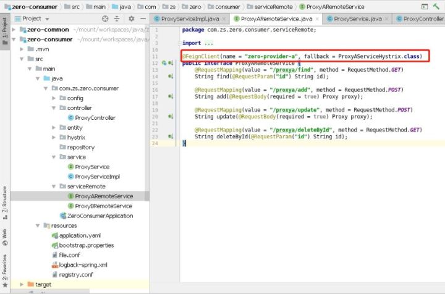
Task: Expand the target folder
Action: [22, 284]
